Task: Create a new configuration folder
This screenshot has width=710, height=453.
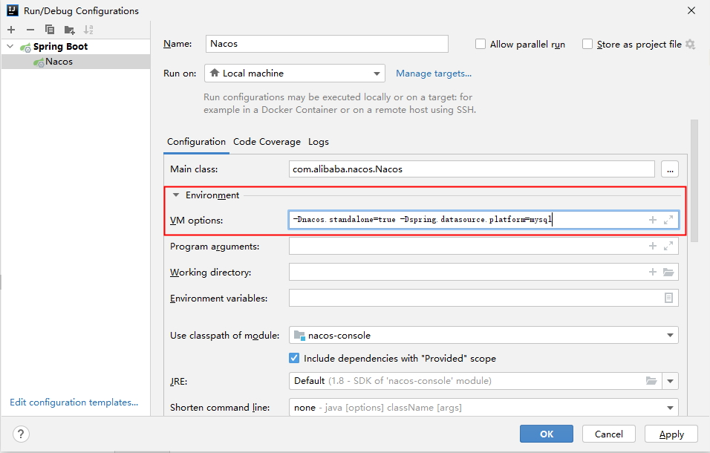Action: pos(69,30)
